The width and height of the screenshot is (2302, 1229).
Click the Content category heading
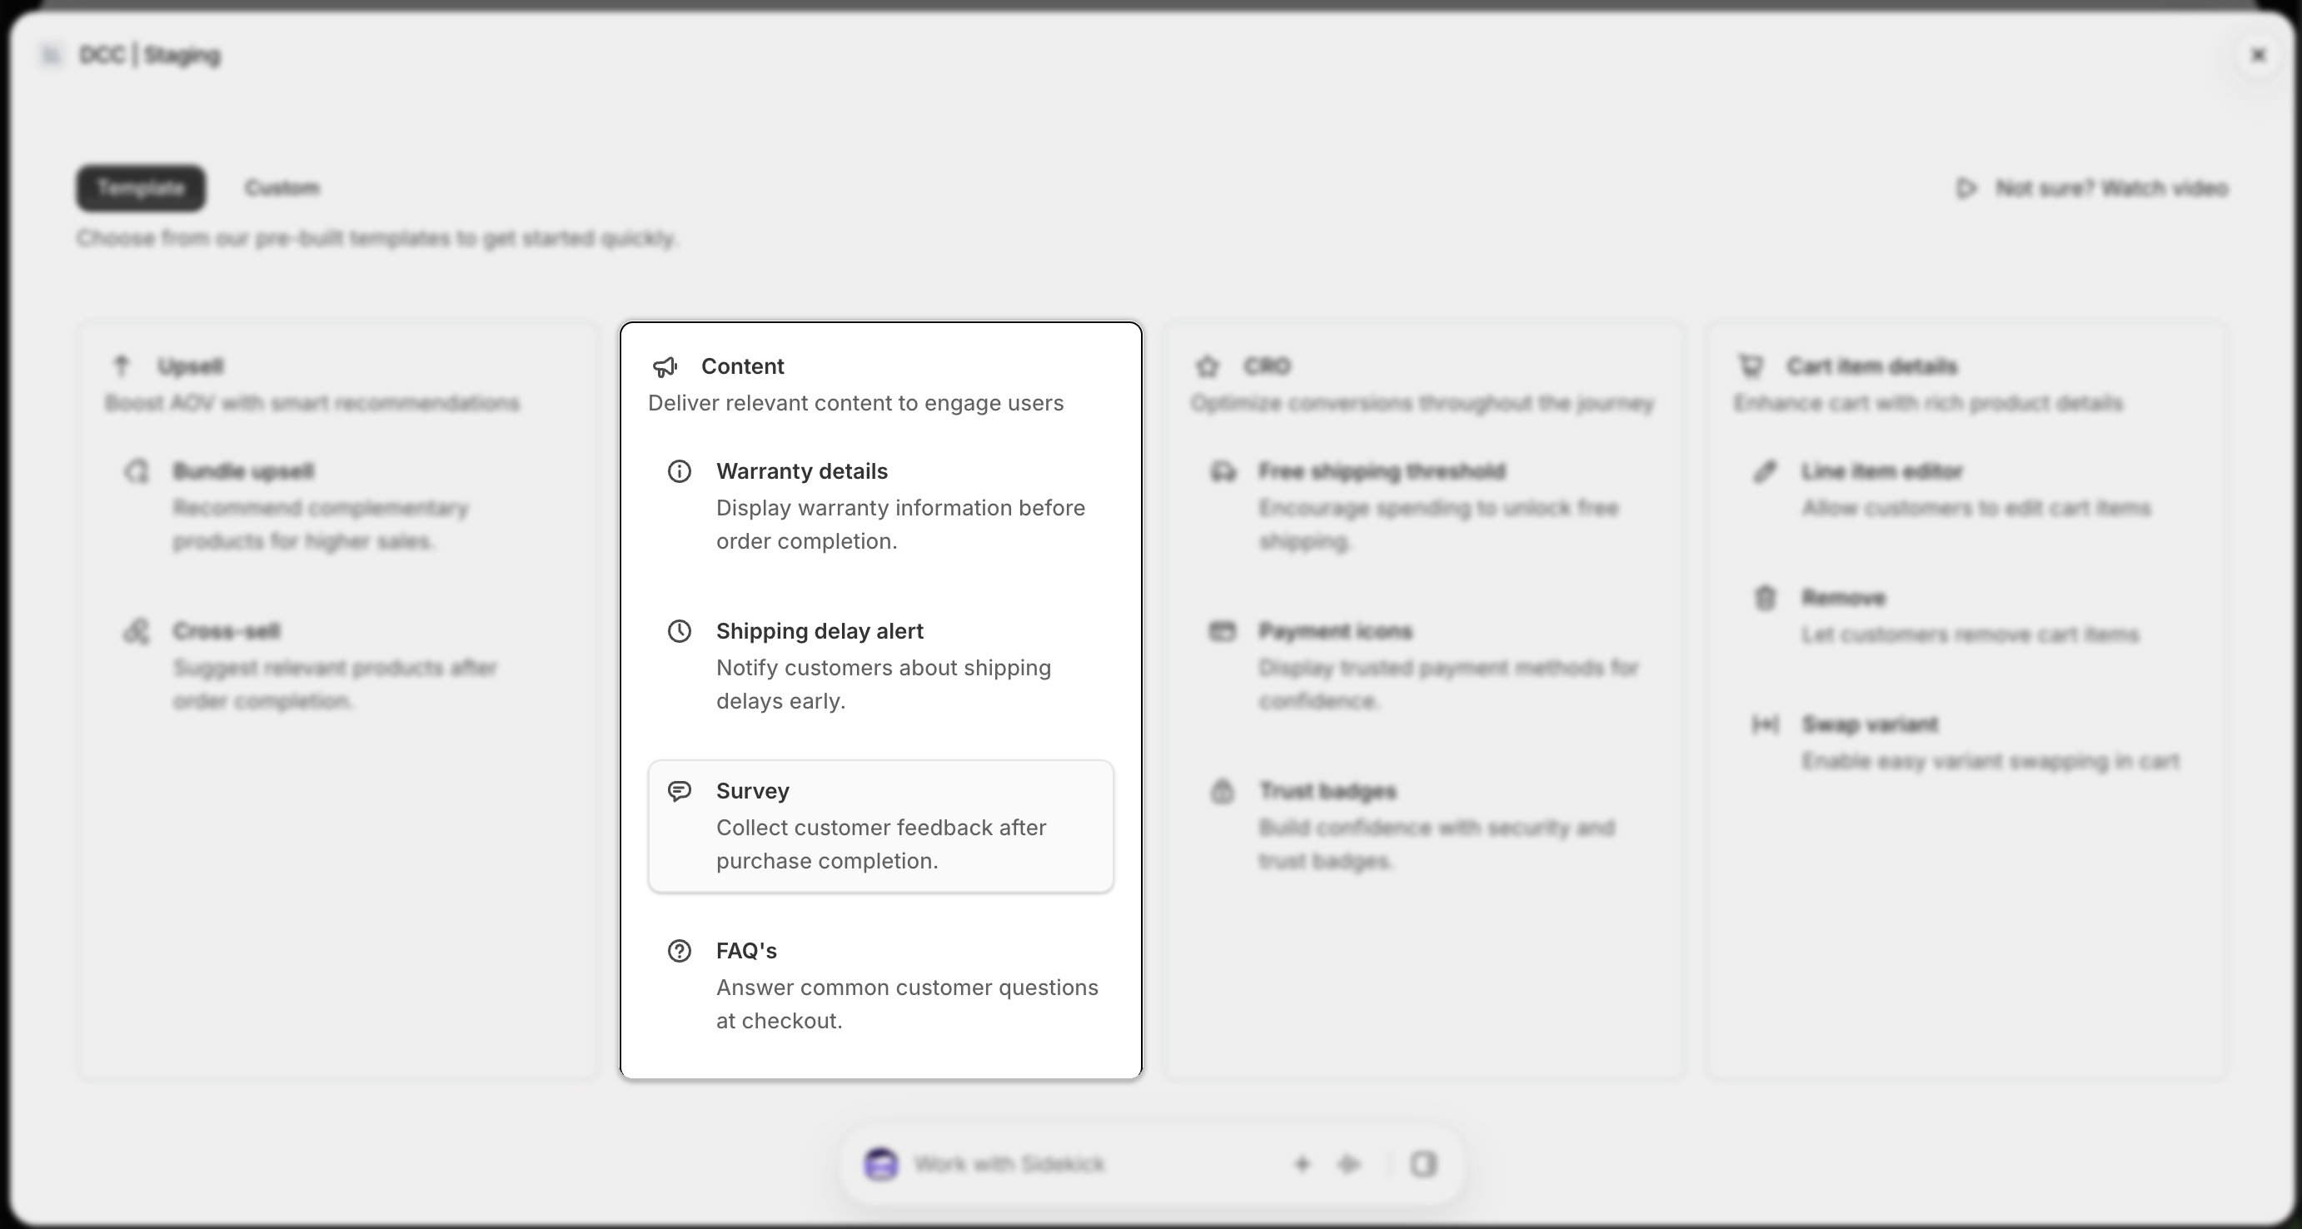(743, 366)
